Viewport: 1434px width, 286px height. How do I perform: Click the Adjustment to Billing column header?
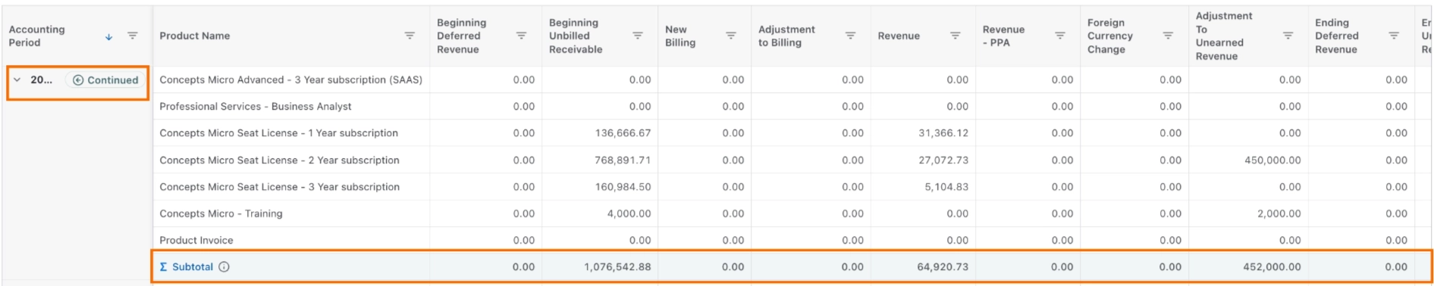tap(786, 36)
